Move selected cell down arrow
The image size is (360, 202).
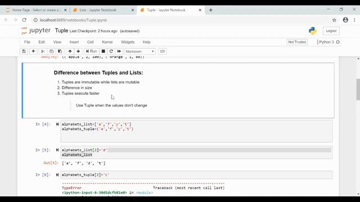(78, 51)
